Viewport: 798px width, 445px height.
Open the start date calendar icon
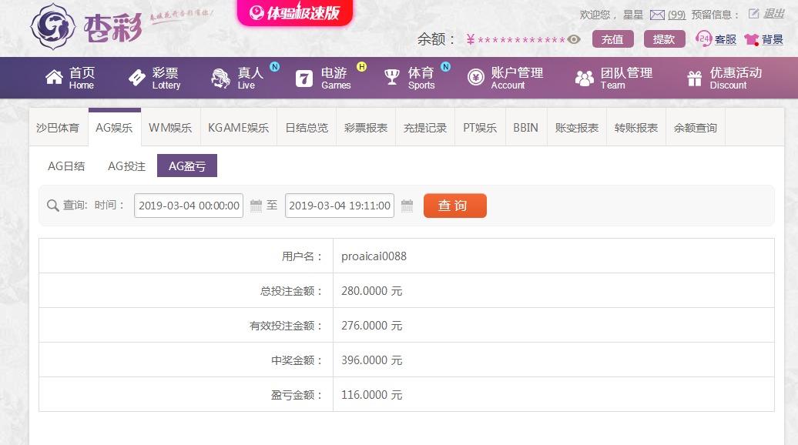coord(256,206)
